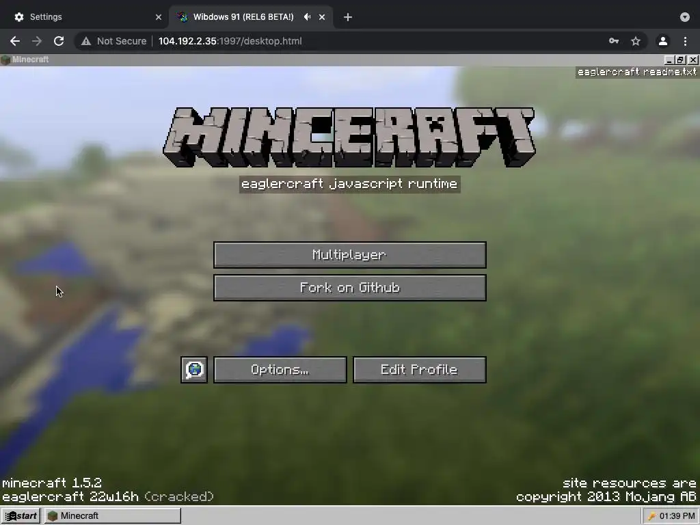The image size is (700, 525).
Task: Click Fork on Github button
Action: click(x=349, y=288)
